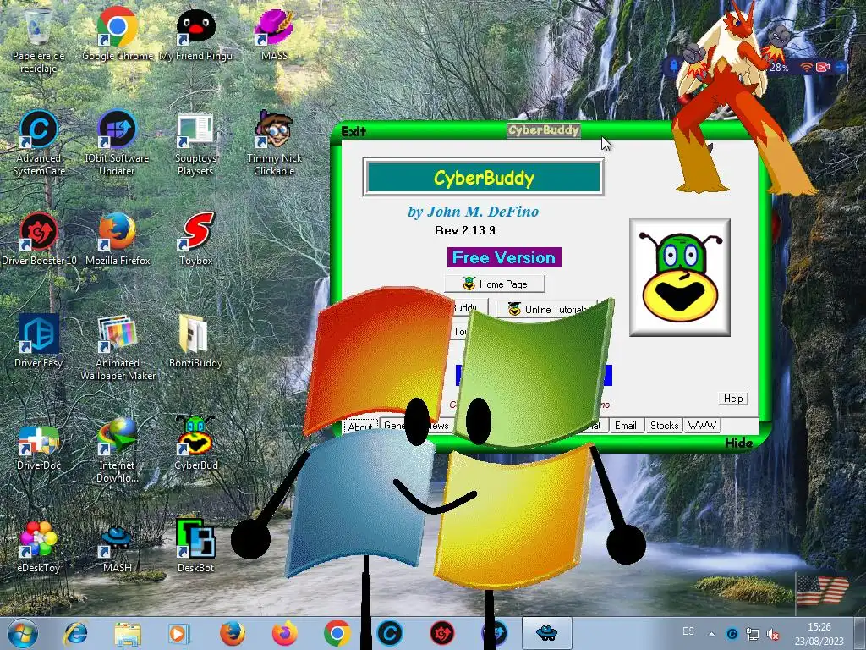The image size is (866, 650).
Task: Open the Advanced SystemCare taskbar icon
Action: (390, 633)
